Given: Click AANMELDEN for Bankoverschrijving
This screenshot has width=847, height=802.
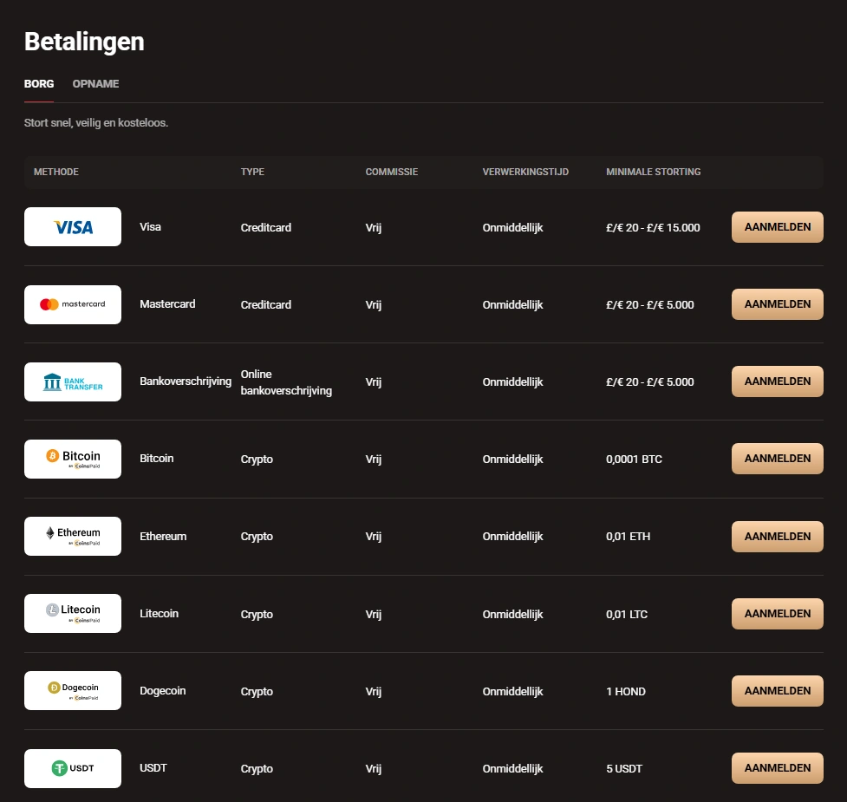Looking at the screenshot, I should (777, 381).
